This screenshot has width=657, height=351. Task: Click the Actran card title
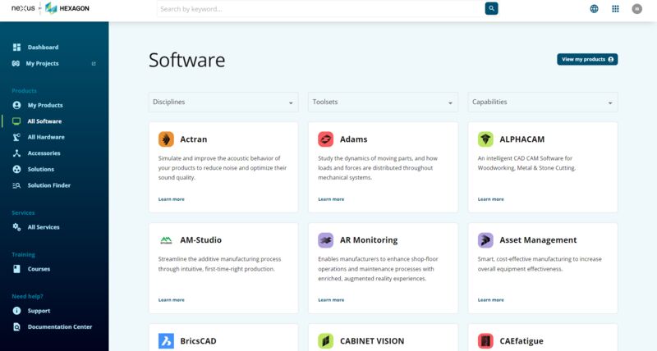click(193, 139)
